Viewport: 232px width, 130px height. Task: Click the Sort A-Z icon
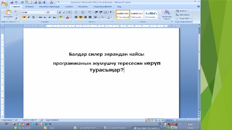coord(105,12)
